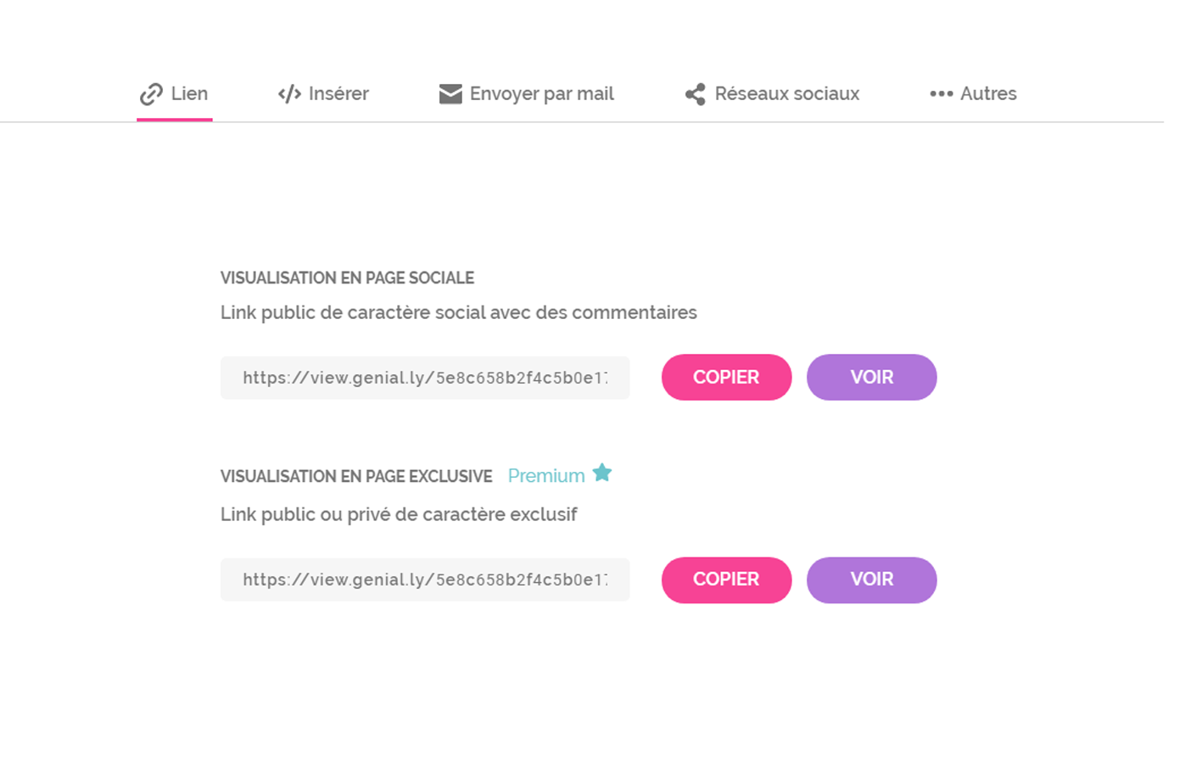Click the share network icon beside Réseaux sociaux
Viewport: 1191px width, 779px height.
[x=694, y=93]
